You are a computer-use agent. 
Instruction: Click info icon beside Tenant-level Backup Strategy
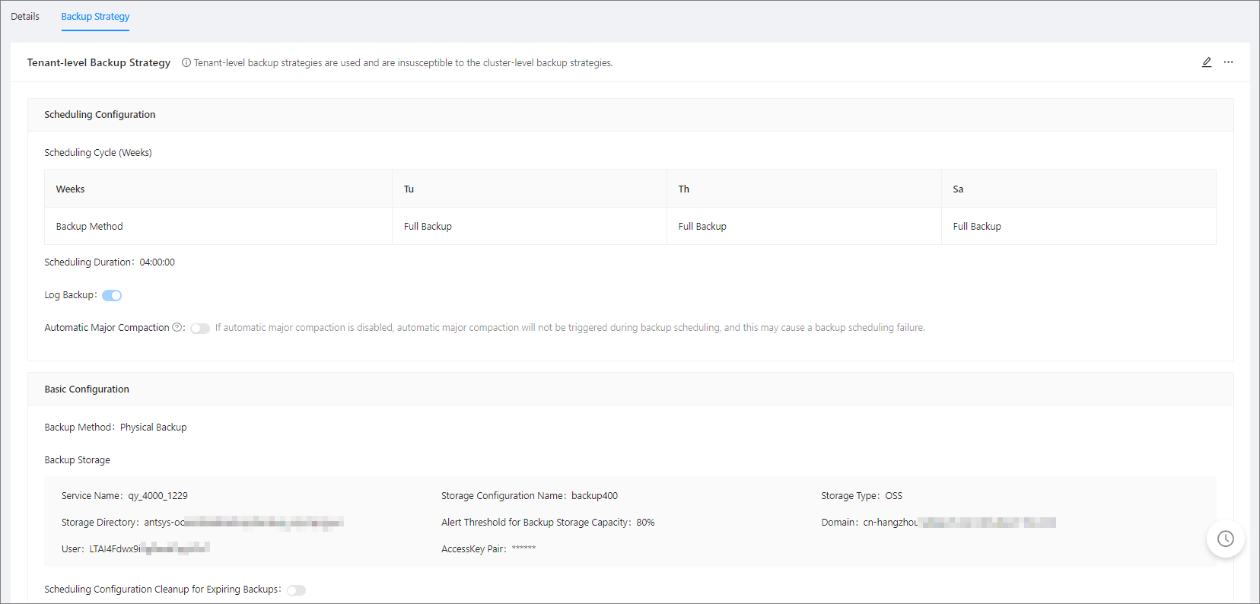[x=186, y=63]
